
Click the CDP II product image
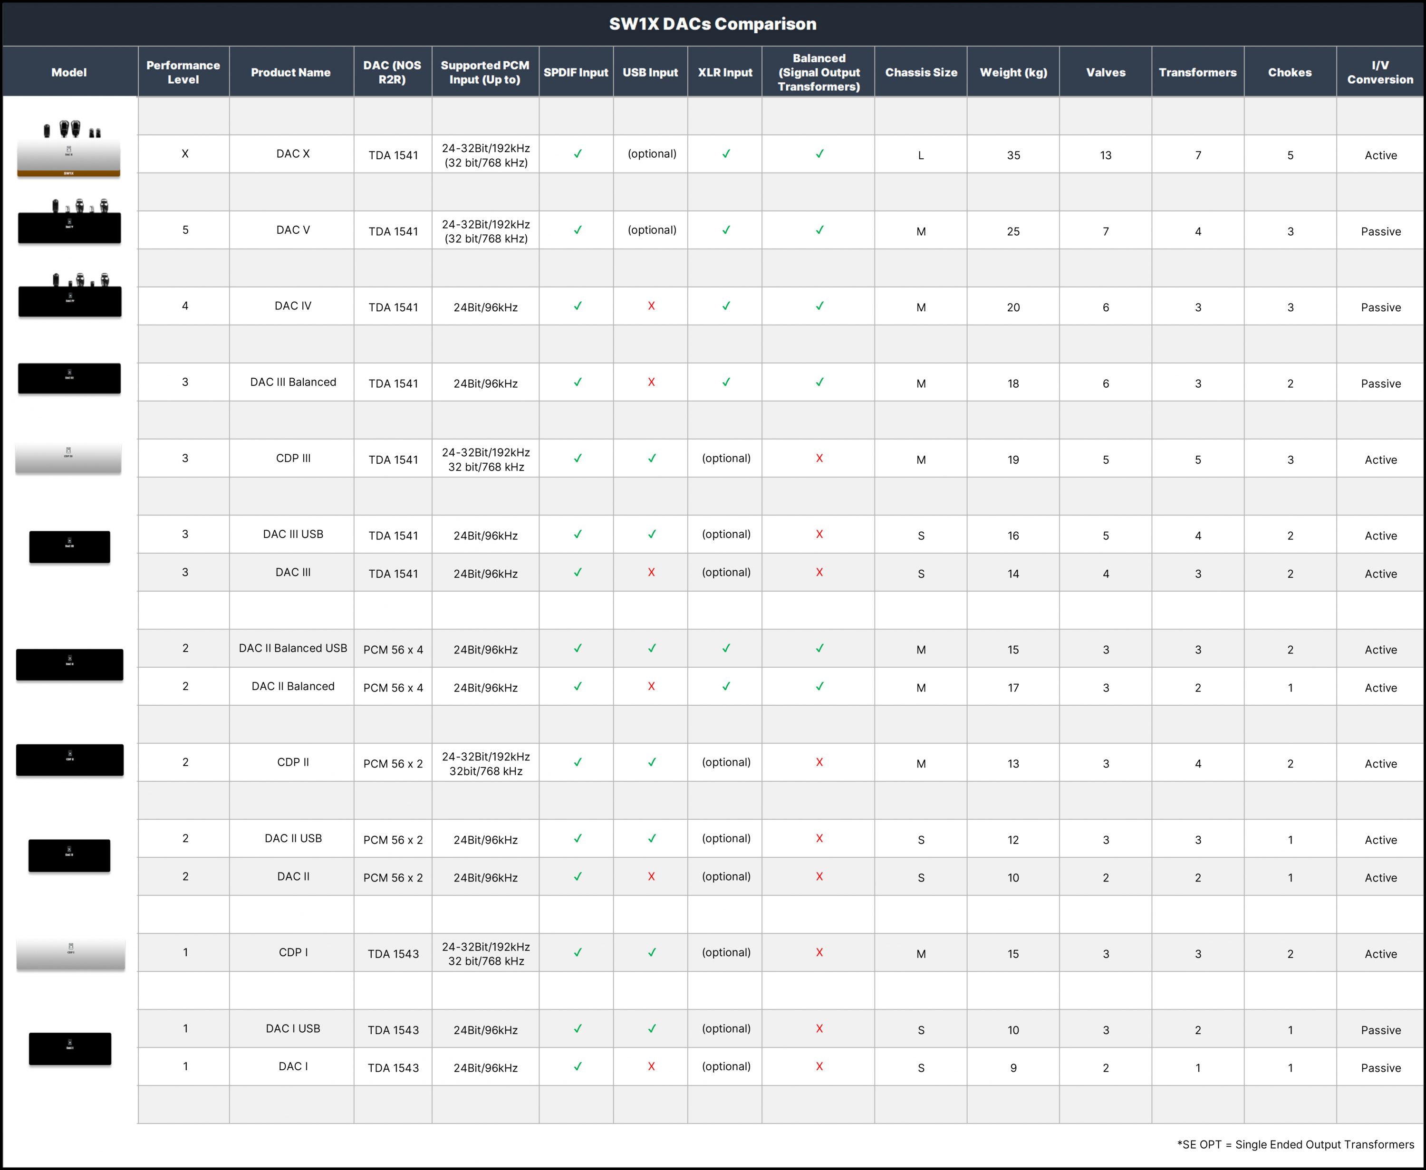tap(69, 759)
